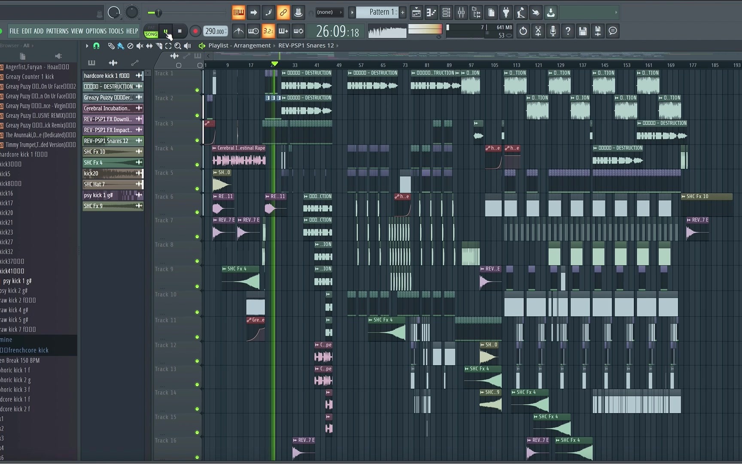Toggle the metronome button
This screenshot has height=464, width=742.
point(238,31)
